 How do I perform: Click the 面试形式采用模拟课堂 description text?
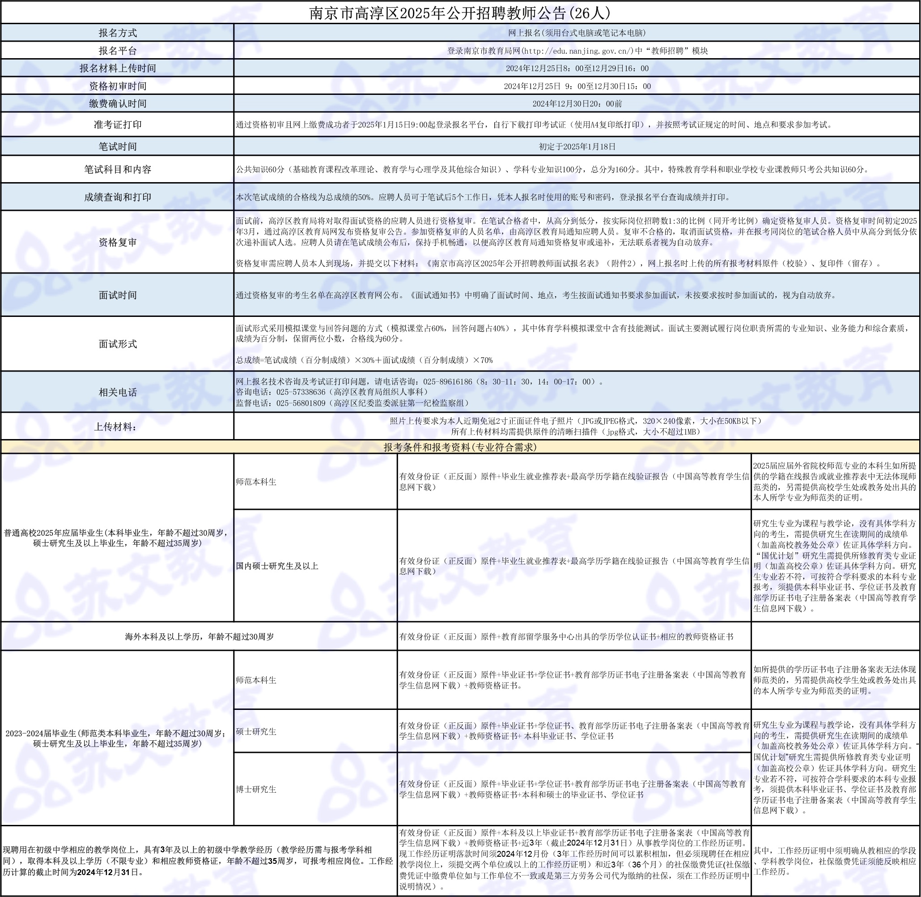(x=573, y=333)
